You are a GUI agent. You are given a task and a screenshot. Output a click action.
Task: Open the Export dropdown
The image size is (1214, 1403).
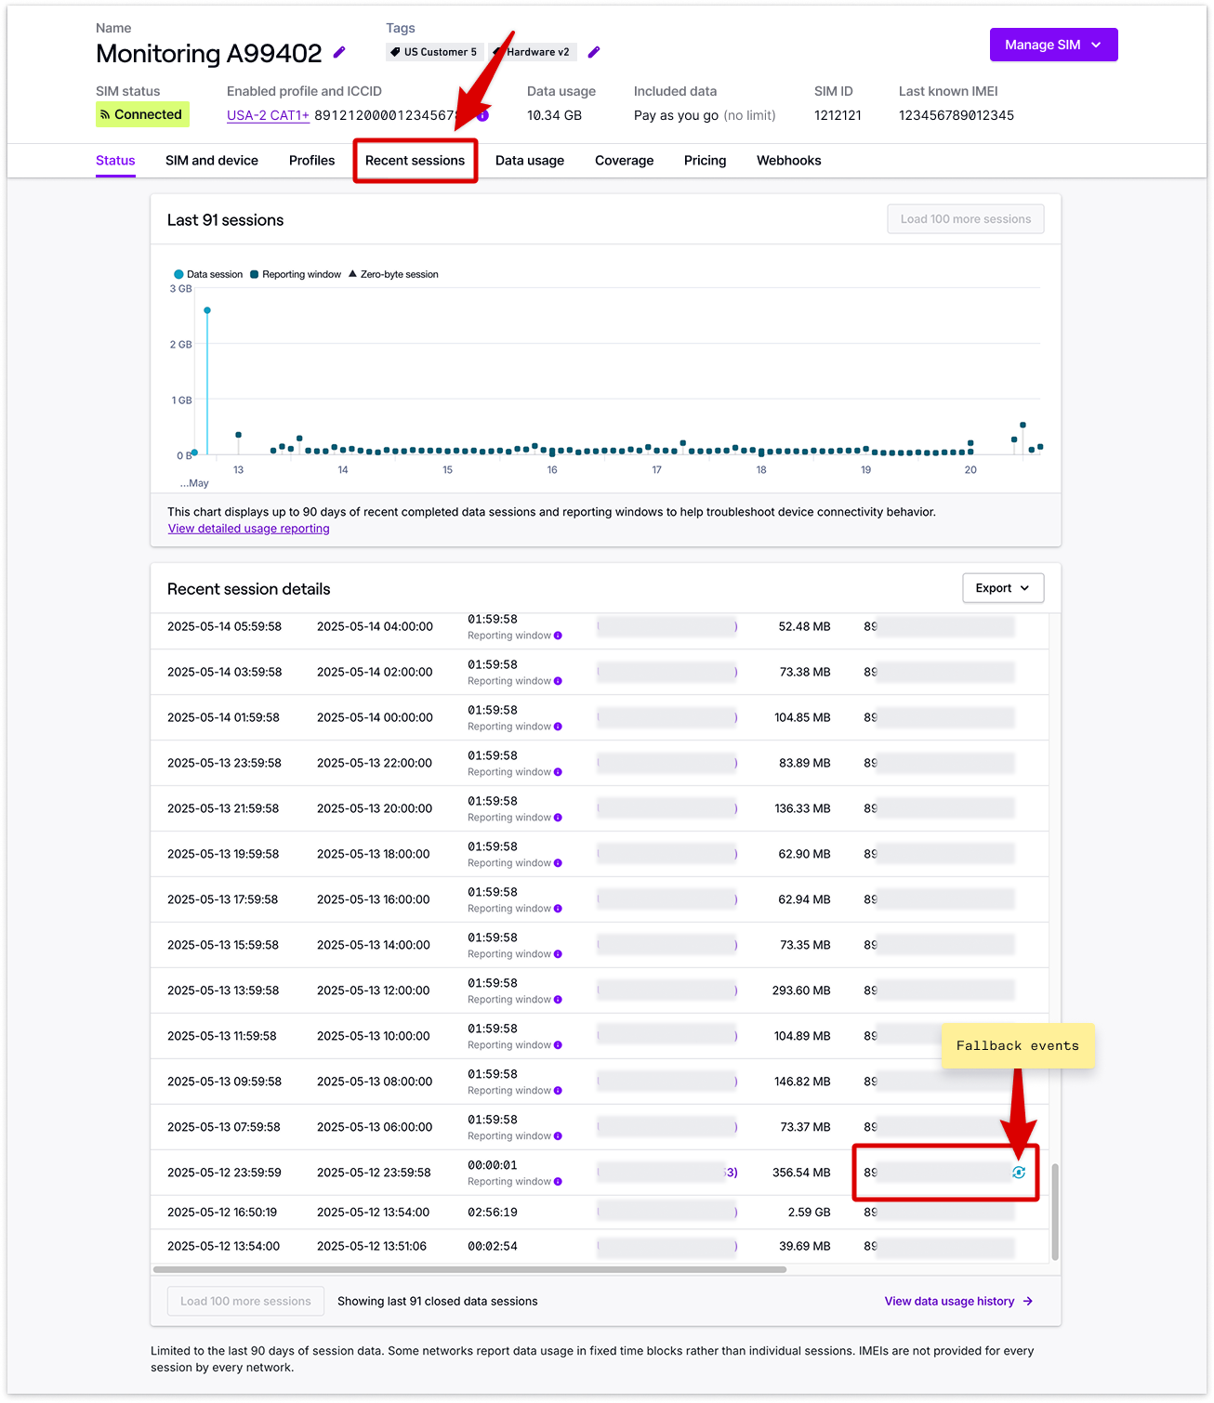(1003, 588)
